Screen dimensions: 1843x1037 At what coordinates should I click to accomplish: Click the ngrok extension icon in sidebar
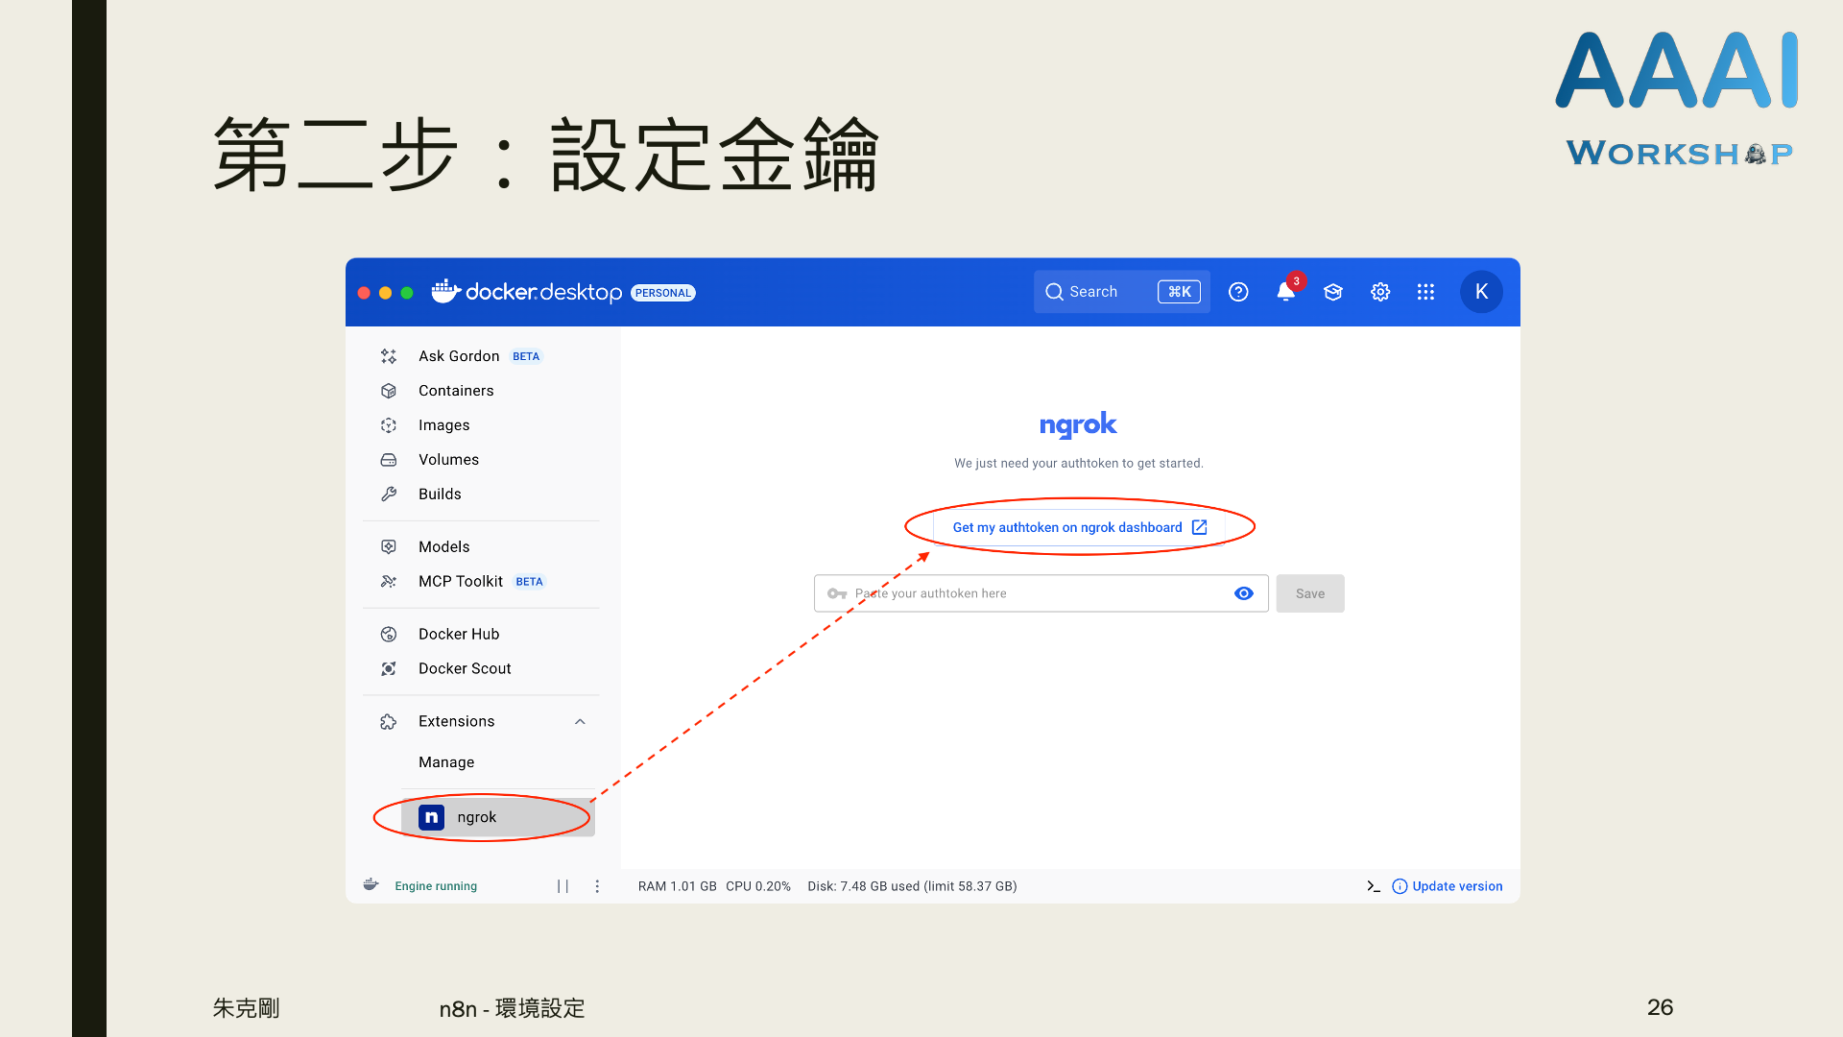[x=431, y=817]
